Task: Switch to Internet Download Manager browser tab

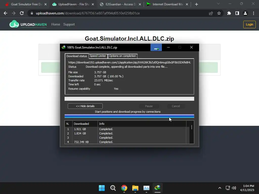Action: coord(167,4)
